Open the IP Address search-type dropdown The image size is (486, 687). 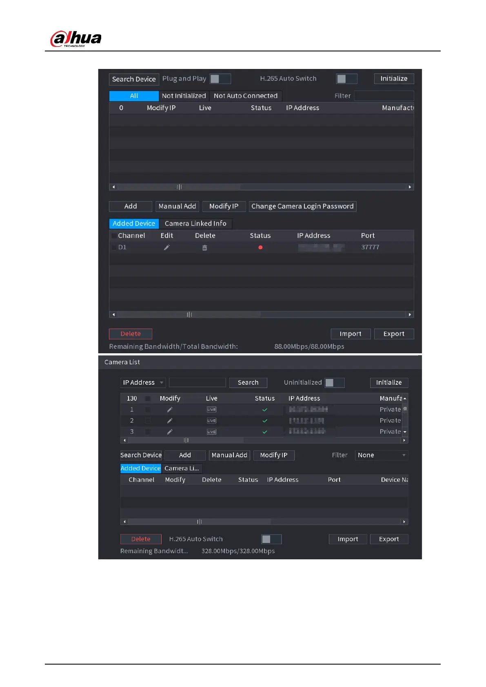tap(143, 383)
